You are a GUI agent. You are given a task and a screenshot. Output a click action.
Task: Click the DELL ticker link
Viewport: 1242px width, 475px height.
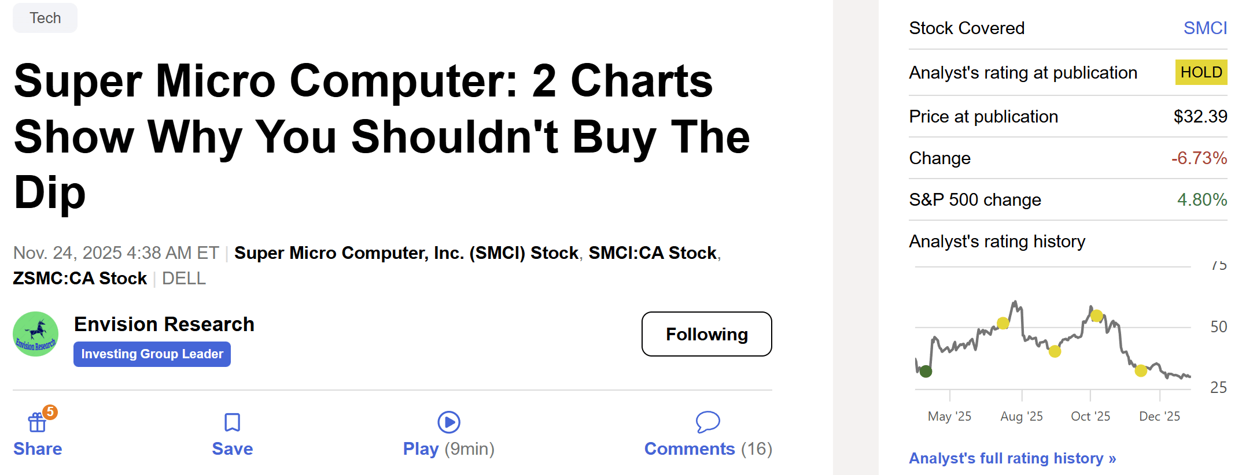pos(184,279)
